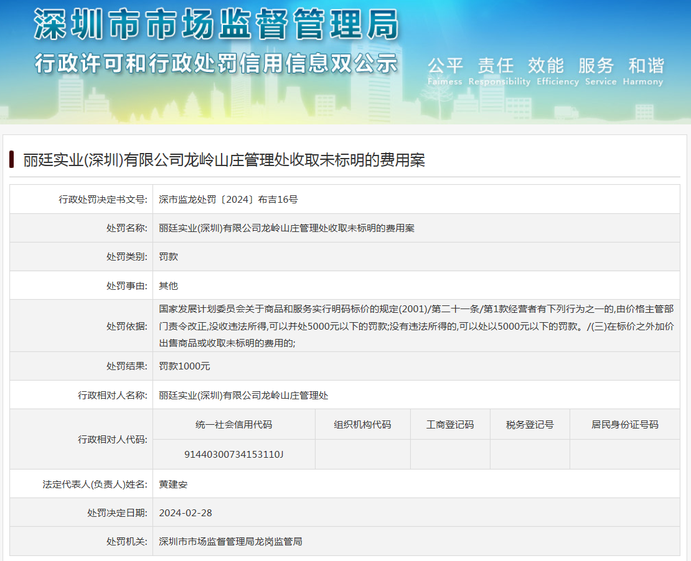Click the 工商登记码 column header

[x=450, y=425]
